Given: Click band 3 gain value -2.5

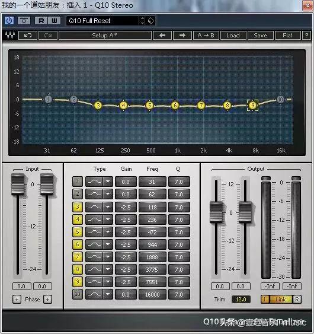Looking at the screenshot, I should [126, 207].
